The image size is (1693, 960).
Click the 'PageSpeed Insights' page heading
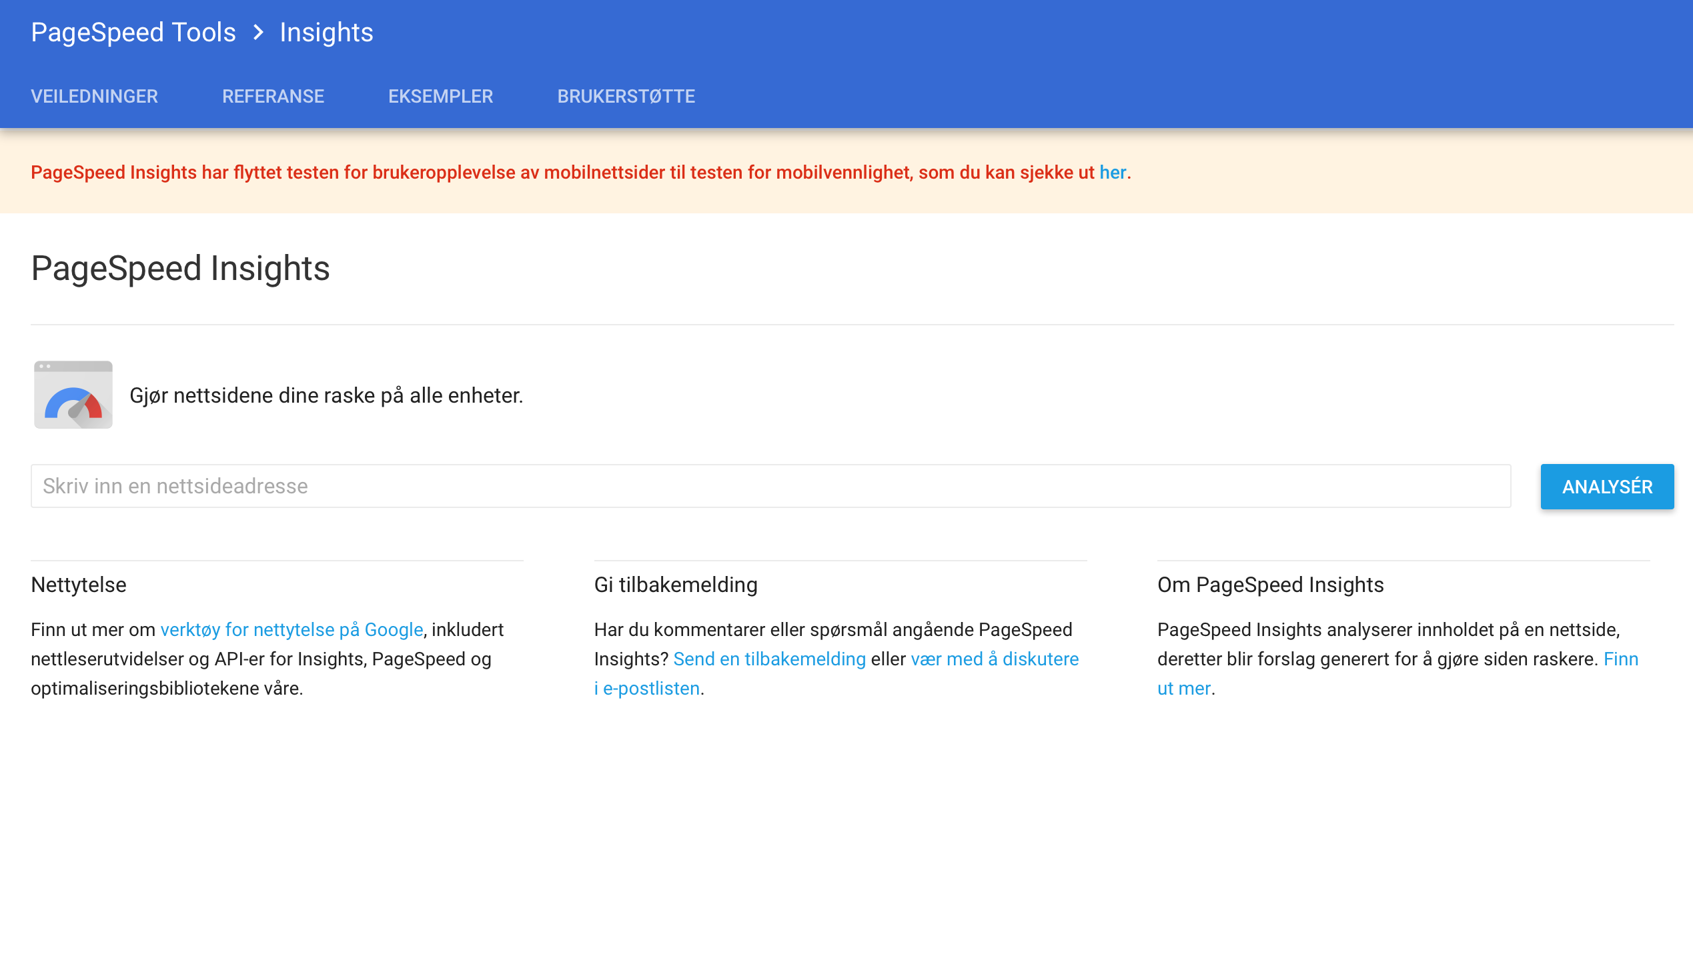pos(180,268)
